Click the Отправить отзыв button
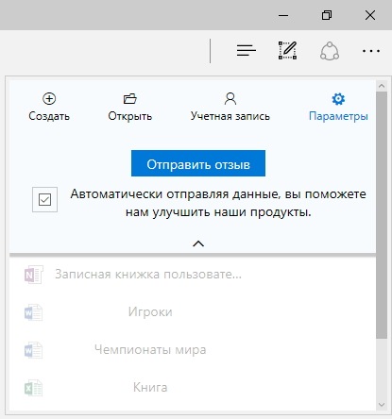This screenshot has width=392, height=419. click(x=198, y=163)
